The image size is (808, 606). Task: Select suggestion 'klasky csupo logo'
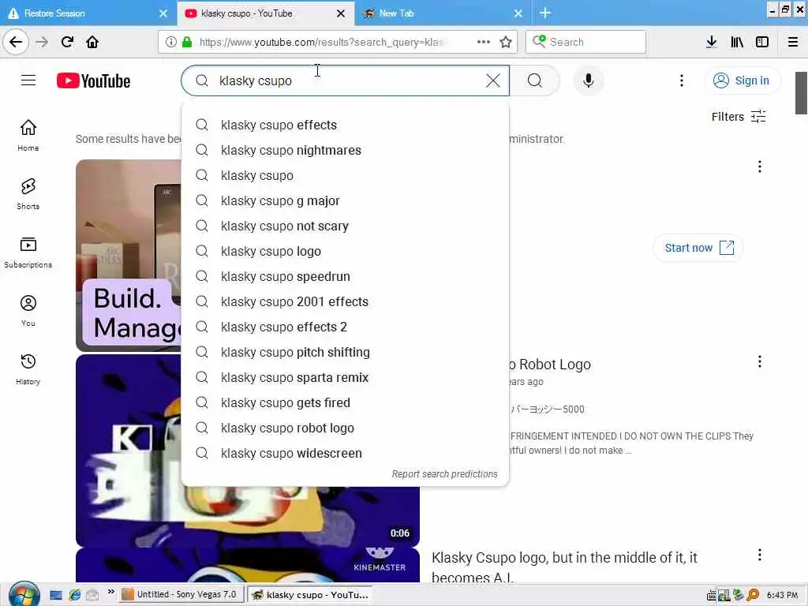(x=346, y=251)
